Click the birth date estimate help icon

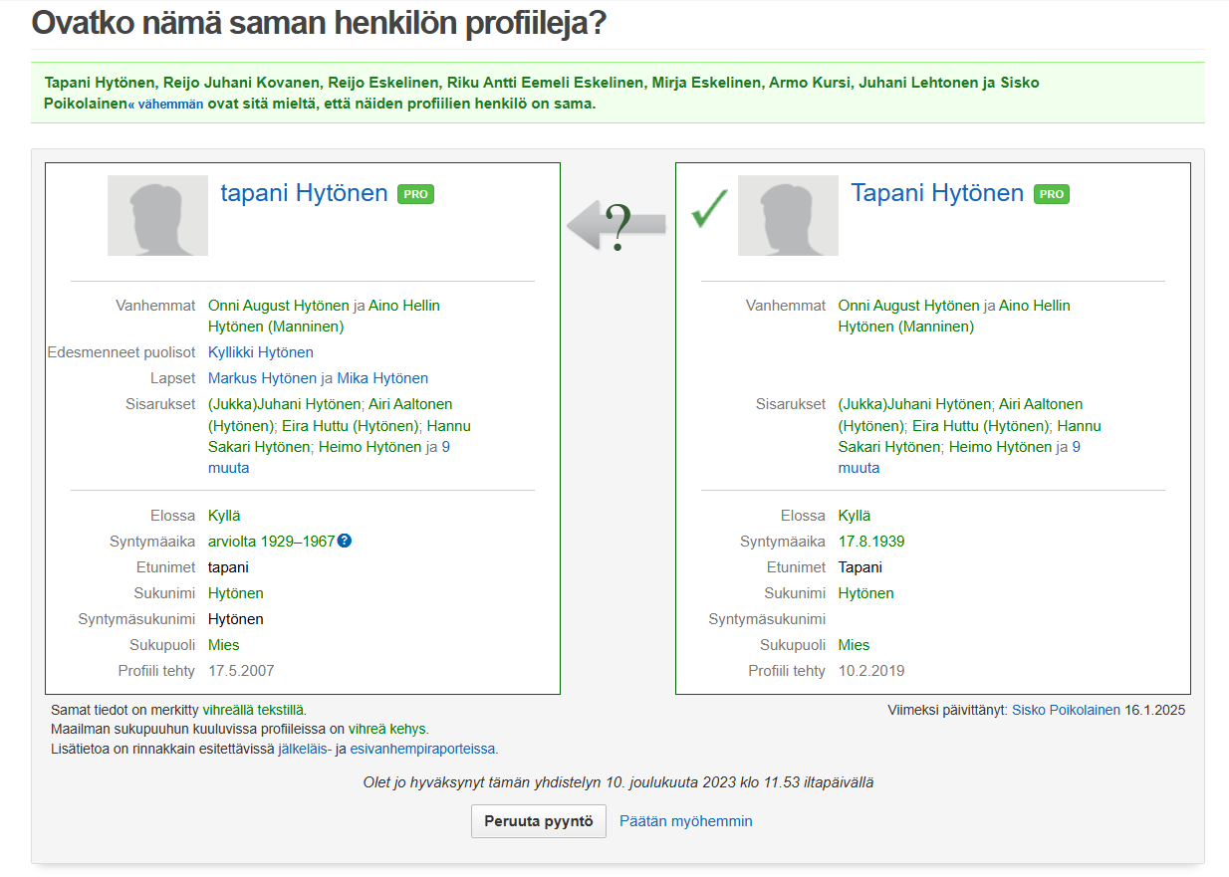point(345,542)
